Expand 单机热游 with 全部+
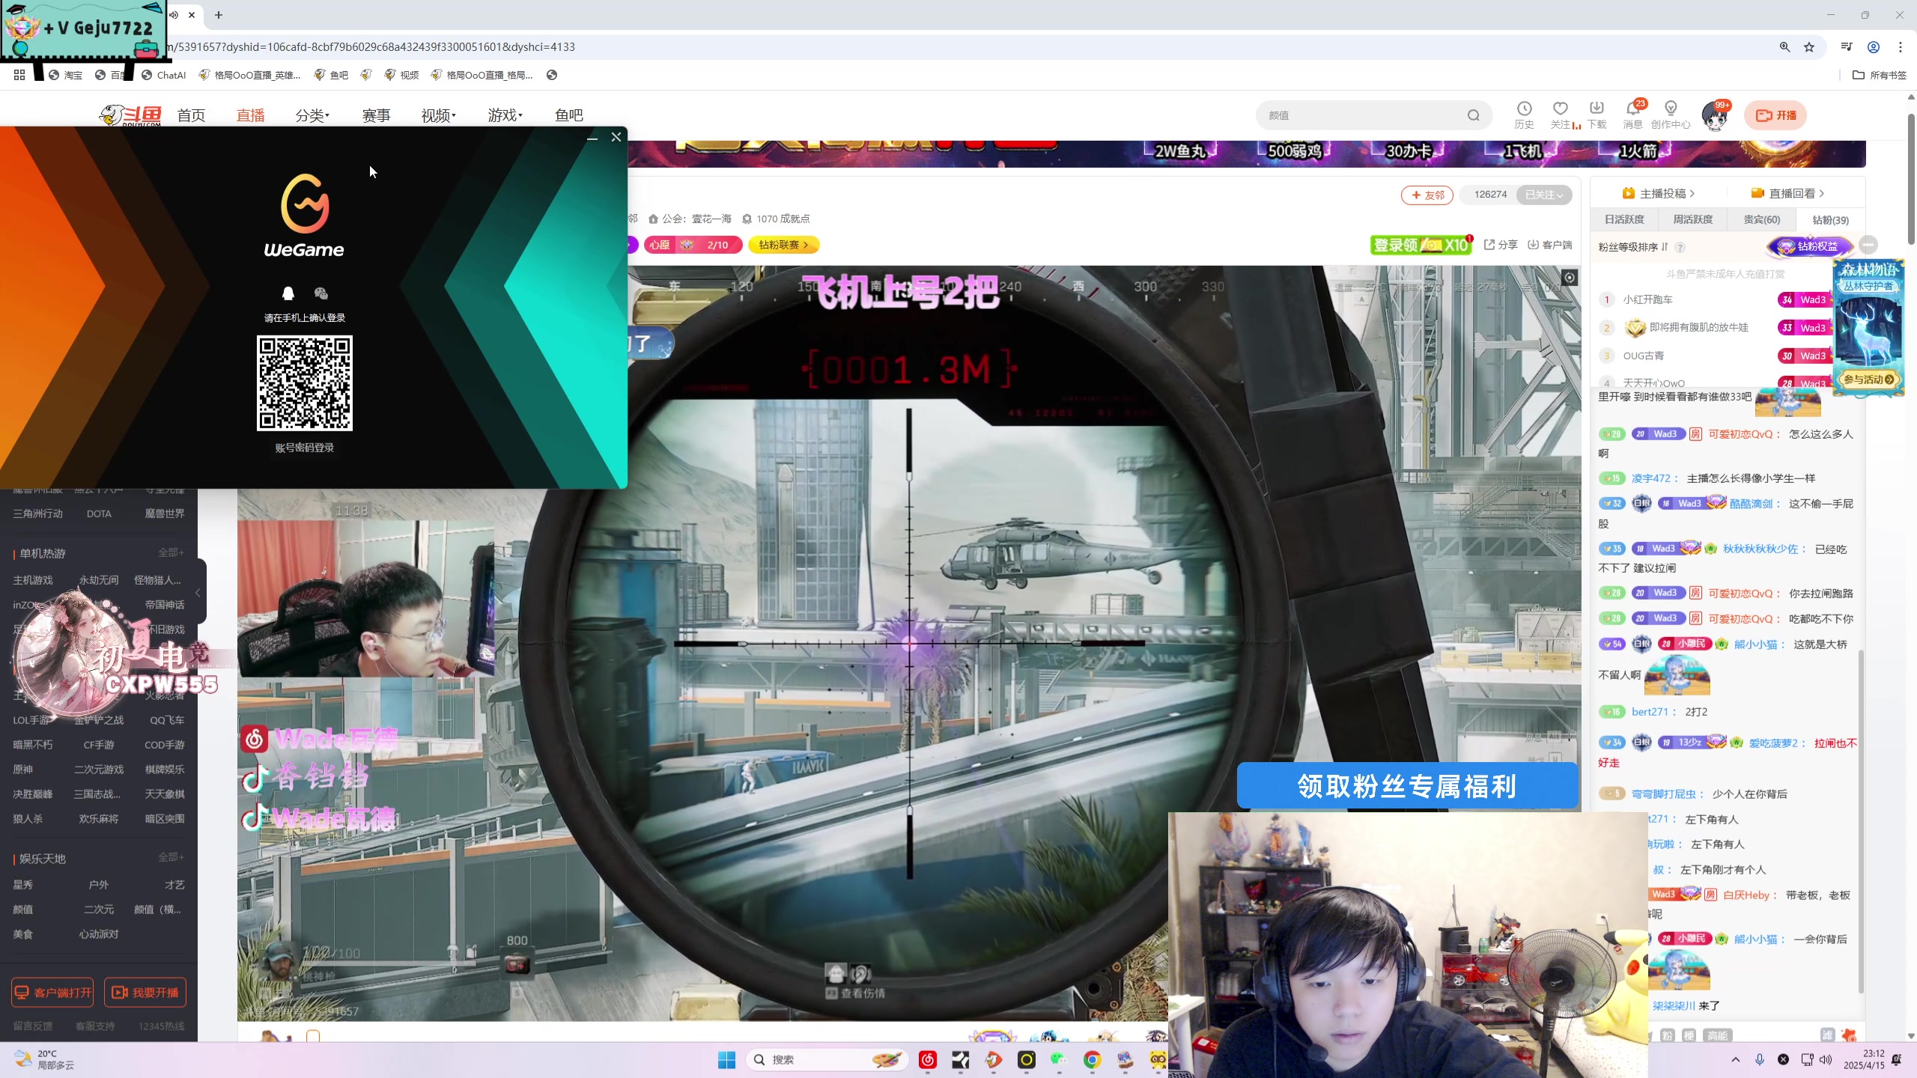Image resolution: width=1917 pixels, height=1078 pixels. [x=171, y=552]
